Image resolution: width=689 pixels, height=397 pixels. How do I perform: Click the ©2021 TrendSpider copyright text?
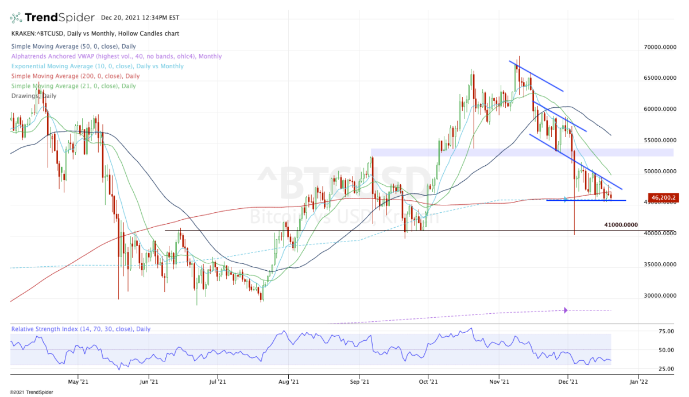click(26, 392)
